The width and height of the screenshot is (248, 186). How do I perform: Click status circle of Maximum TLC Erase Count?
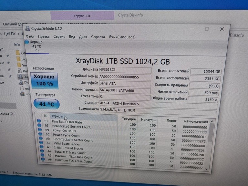pos(43,155)
